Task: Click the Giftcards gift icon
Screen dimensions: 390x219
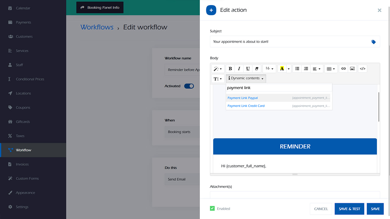Action: 10,122
